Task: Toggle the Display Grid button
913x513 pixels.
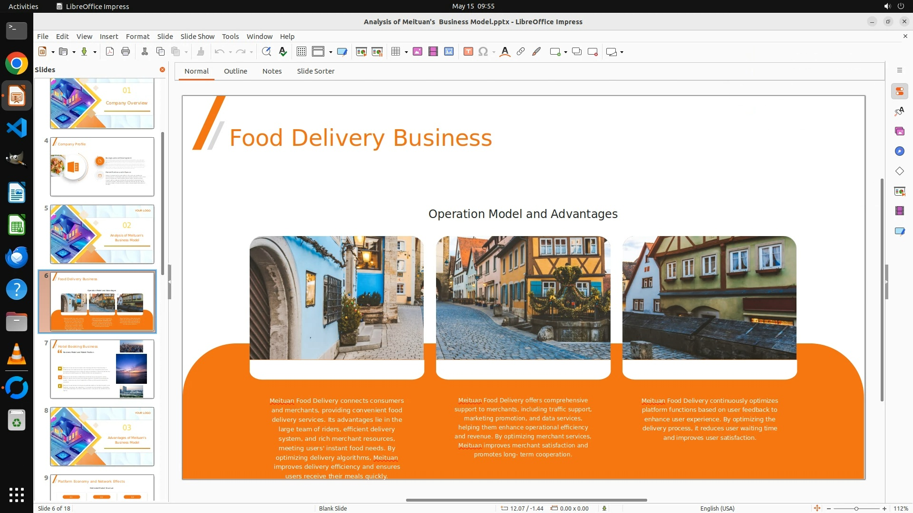Action: tap(301, 52)
